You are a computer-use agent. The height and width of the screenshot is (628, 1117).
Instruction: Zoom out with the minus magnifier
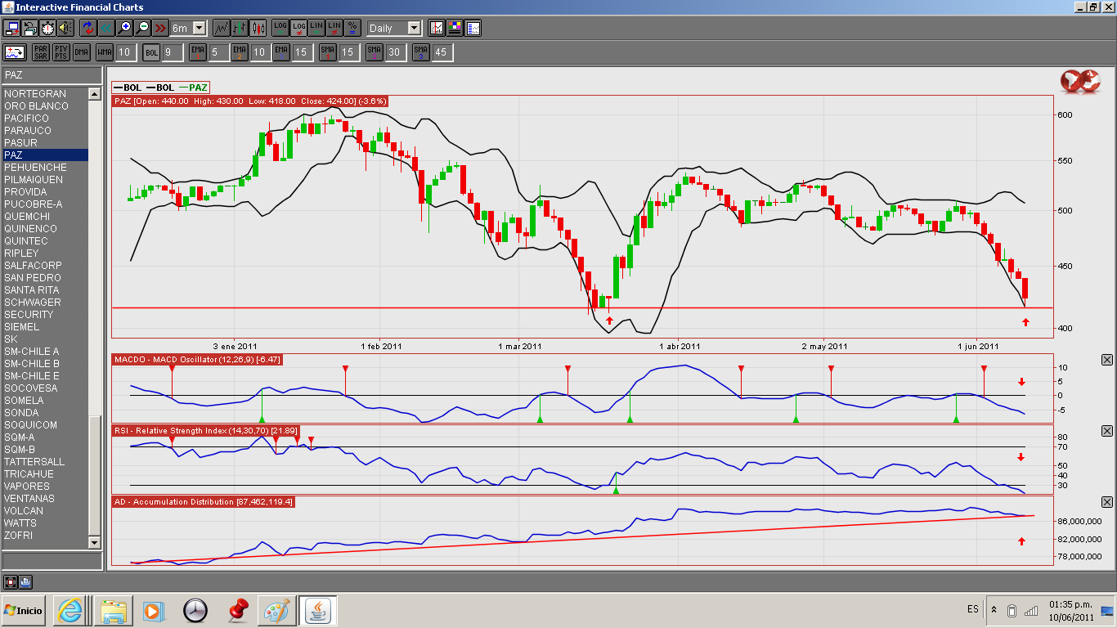coord(142,28)
